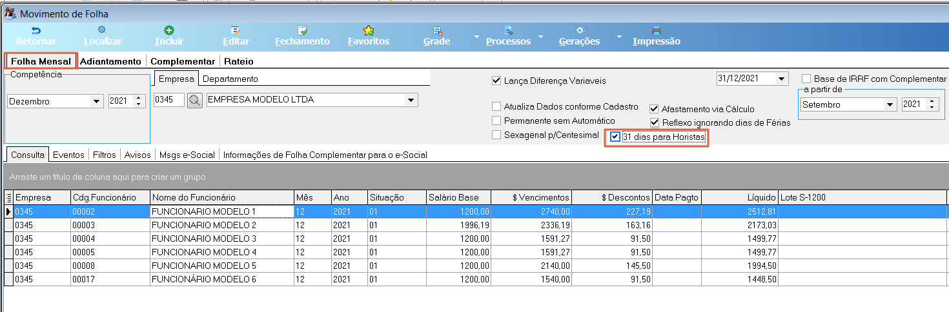Enable Sexagenal p/Centesimal checkbox

click(x=496, y=135)
